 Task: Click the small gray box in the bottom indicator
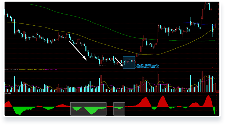pyautogui.click(x=119, y=109)
